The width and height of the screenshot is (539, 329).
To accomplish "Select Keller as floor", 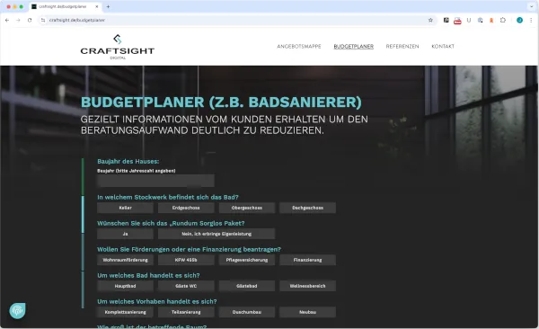I will (x=125, y=208).
